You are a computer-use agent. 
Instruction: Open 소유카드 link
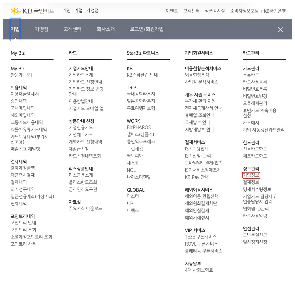pos(251,75)
